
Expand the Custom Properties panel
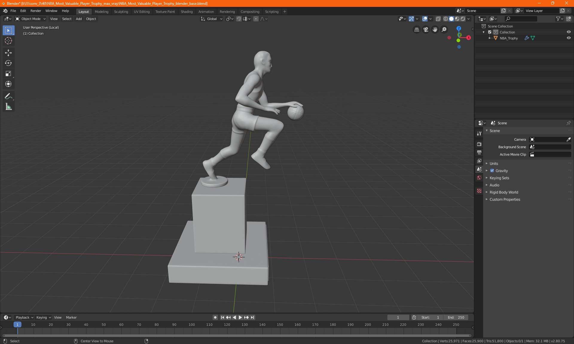505,199
